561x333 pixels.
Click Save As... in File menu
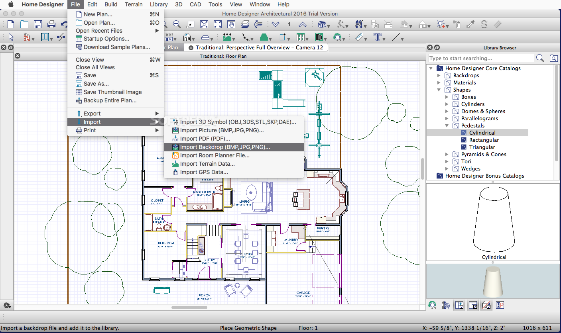click(x=116, y=84)
